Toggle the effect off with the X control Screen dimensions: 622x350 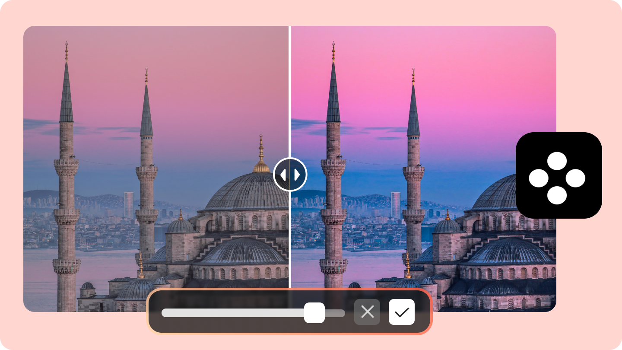[367, 312]
